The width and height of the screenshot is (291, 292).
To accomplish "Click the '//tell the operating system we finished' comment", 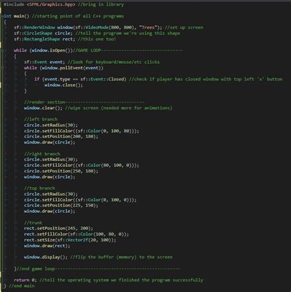I will point(122,280).
